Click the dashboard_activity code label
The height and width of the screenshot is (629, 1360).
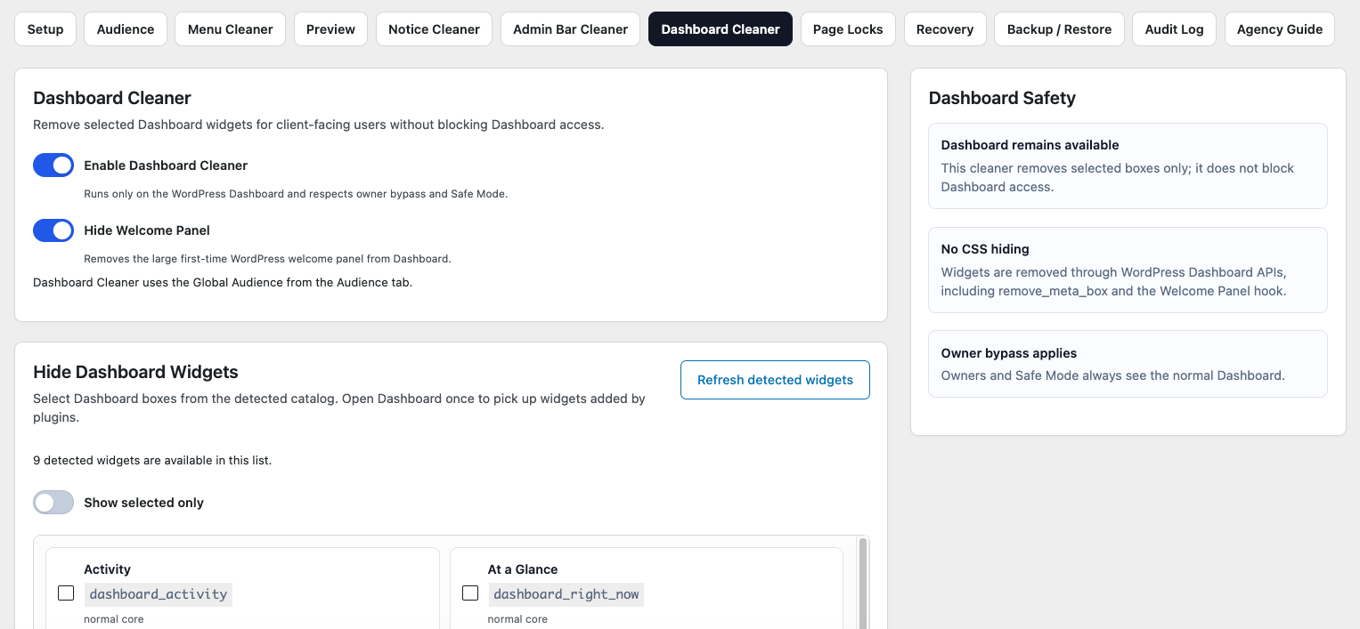(x=159, y=594)
